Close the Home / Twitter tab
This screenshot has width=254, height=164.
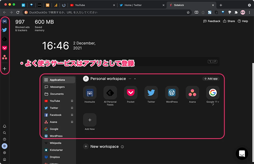click(163, 5)
